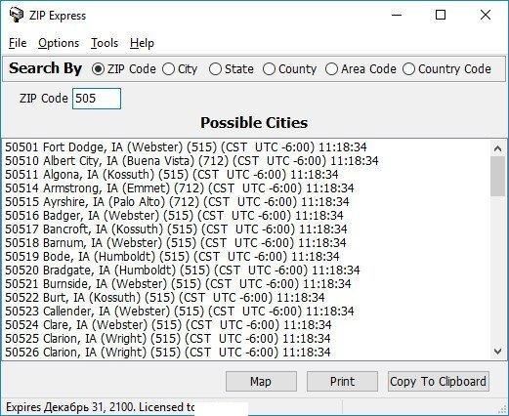The height and width of the screenshot is (416, 509).
Task: Click the list scrollbar up arrow
Action: pos(497,148)
